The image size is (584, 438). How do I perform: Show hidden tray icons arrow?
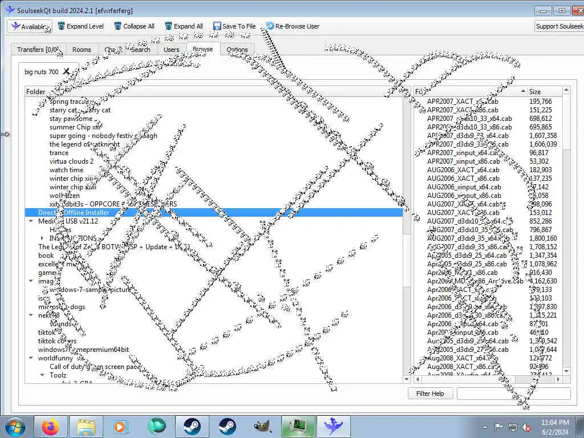485,427
